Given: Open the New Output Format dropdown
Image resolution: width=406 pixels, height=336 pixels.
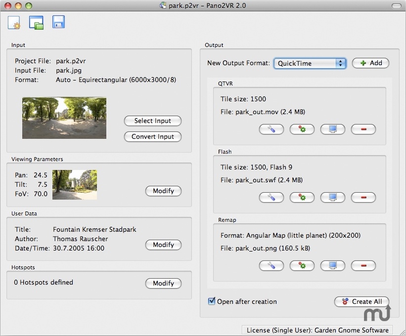Looking at the screenshot, I should 309,63.
